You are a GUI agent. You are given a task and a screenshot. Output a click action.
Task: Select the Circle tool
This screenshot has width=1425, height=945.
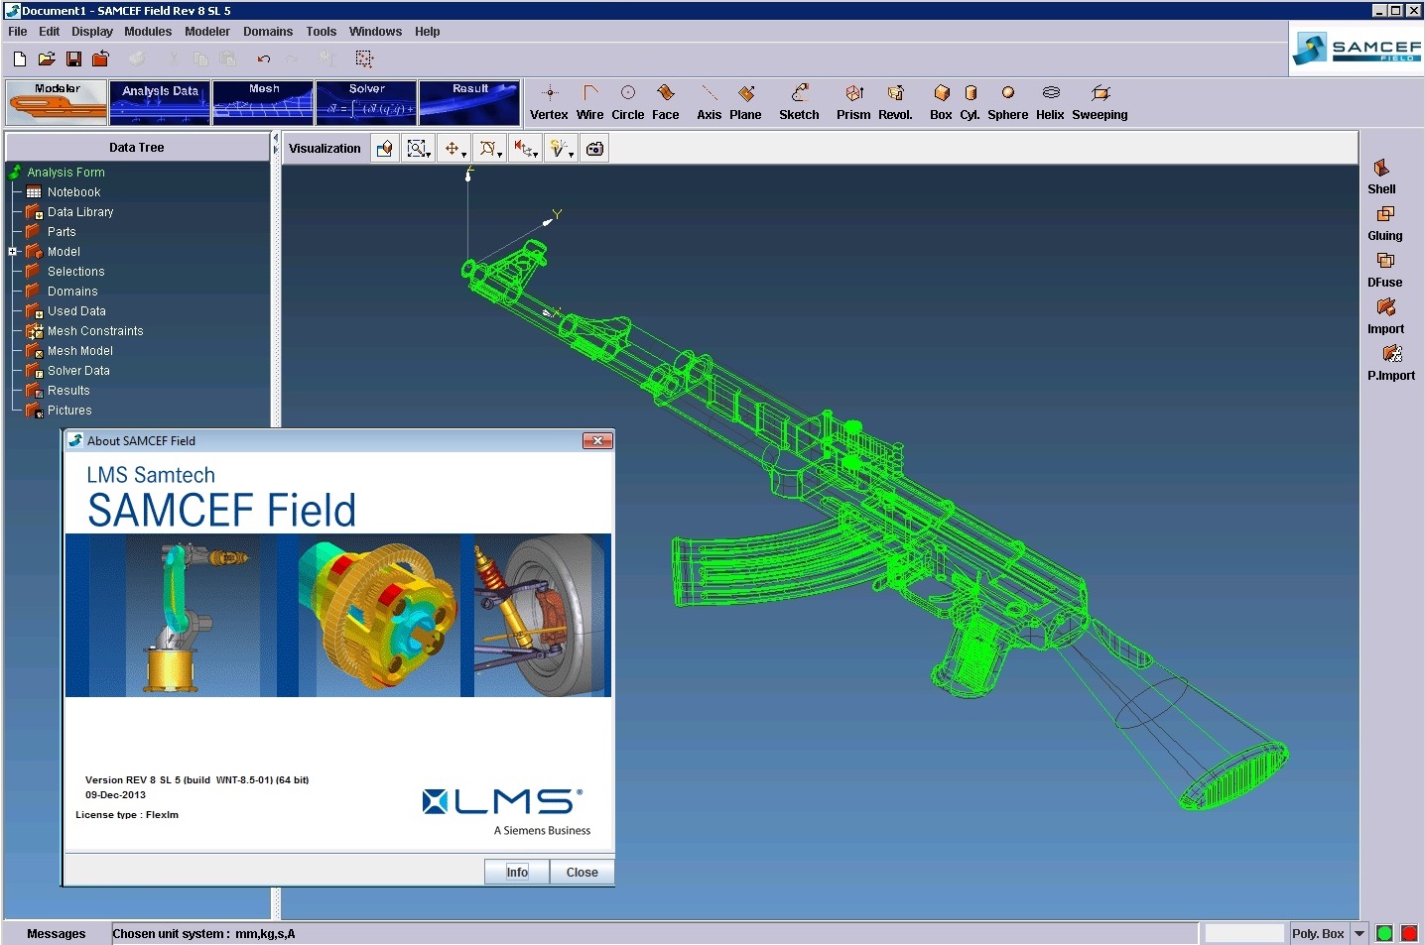coord(627,102)
